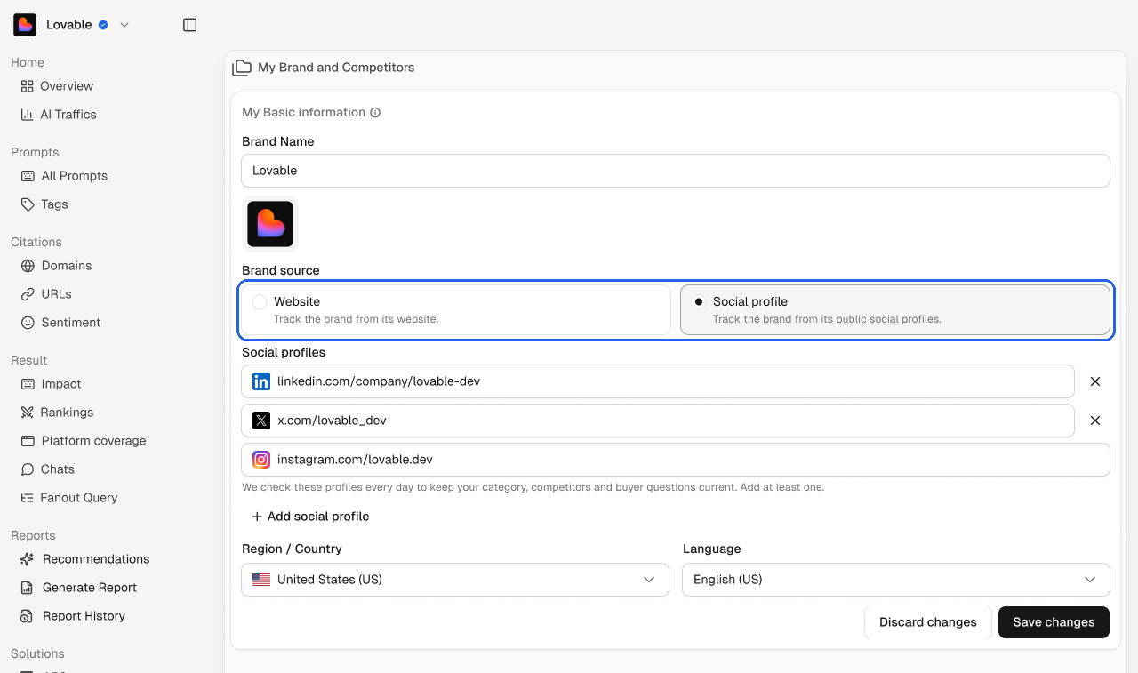Click the Impact sidebar icon
1138x673 pixels.
click(x=28, y=384)
